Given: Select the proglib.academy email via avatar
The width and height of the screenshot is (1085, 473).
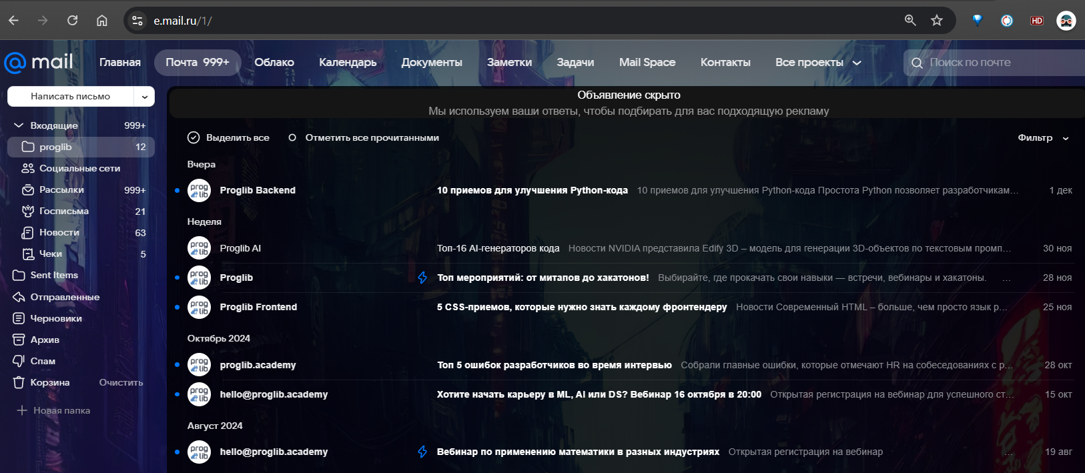Looking at the screenshot, I should point(199,365).
